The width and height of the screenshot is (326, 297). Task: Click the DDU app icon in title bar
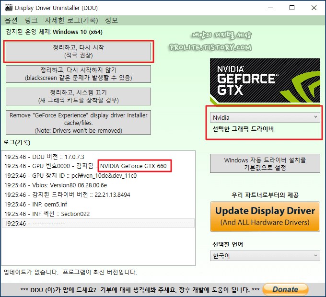pyautogui.click(x=9, y=8)
